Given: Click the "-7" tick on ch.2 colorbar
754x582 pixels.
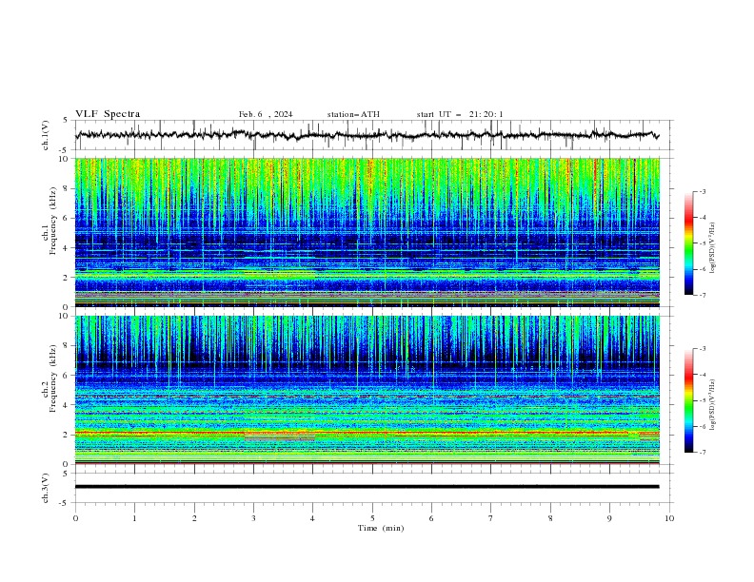Looking at the screenshot, I should click(x=702, y=453).
